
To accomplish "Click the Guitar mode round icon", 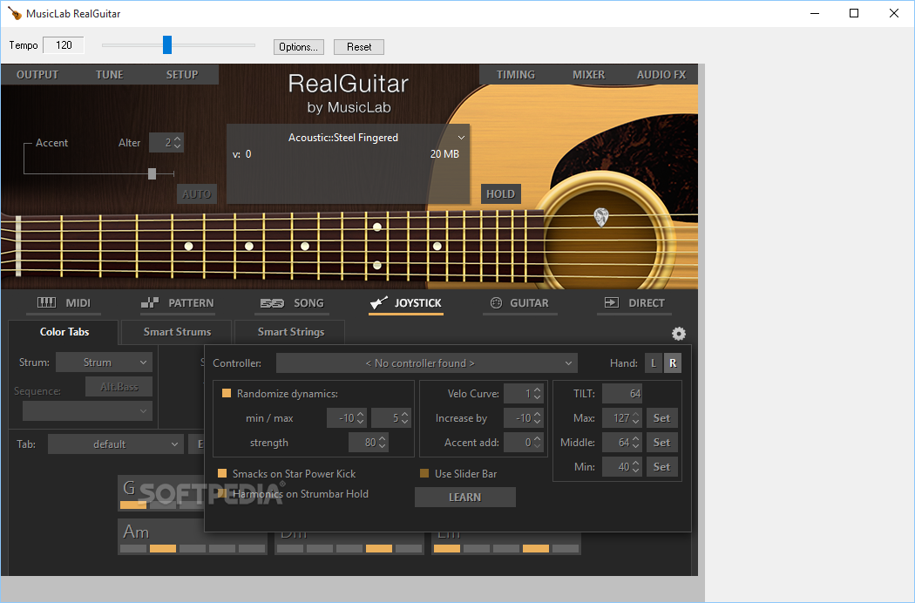I will (496, 302).
